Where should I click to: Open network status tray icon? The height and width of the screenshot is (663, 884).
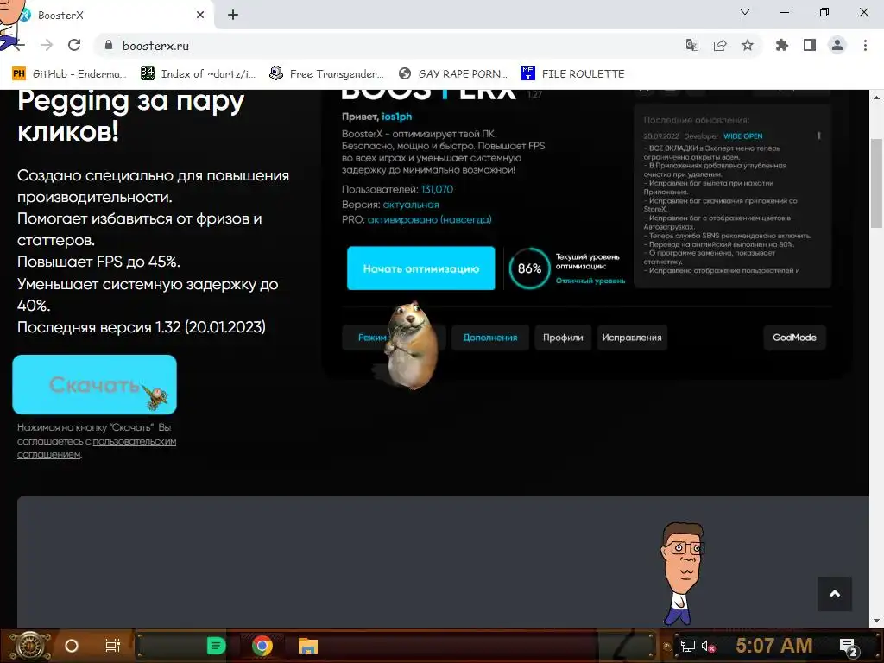688,646
